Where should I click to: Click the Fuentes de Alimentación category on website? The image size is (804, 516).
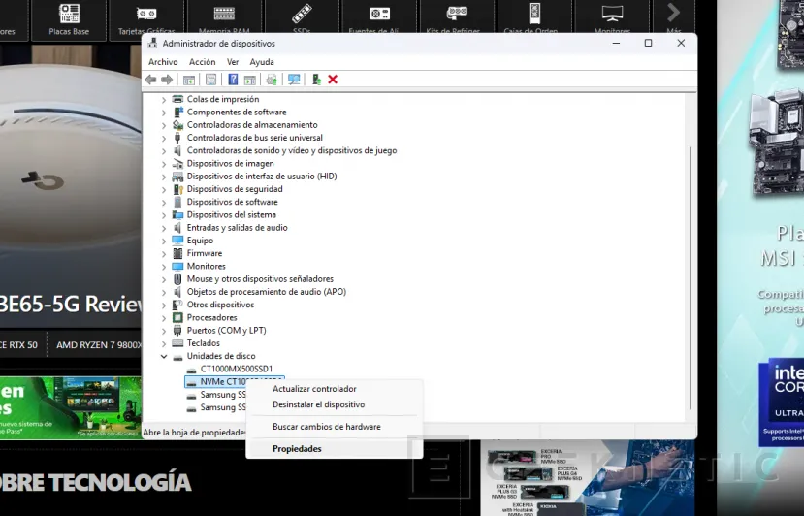(x=379, y=19)
